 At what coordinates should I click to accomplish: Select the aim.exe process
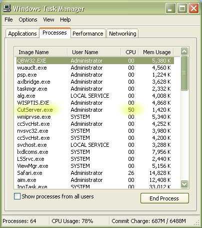point(95,180)
